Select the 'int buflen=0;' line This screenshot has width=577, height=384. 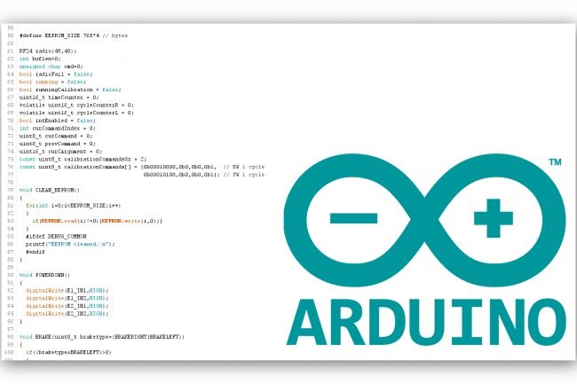coord(40,59)
